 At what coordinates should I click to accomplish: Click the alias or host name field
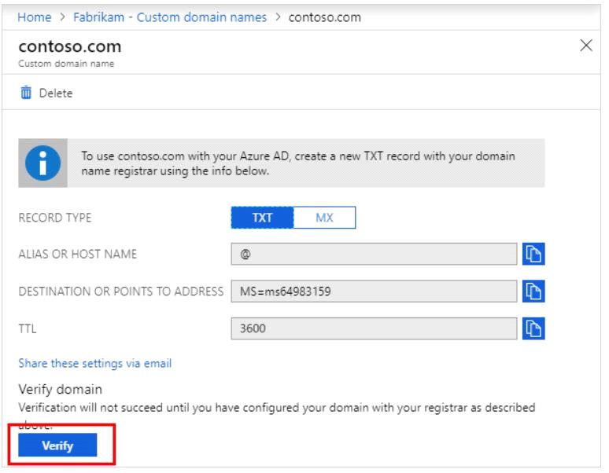(x=374, y=254)
